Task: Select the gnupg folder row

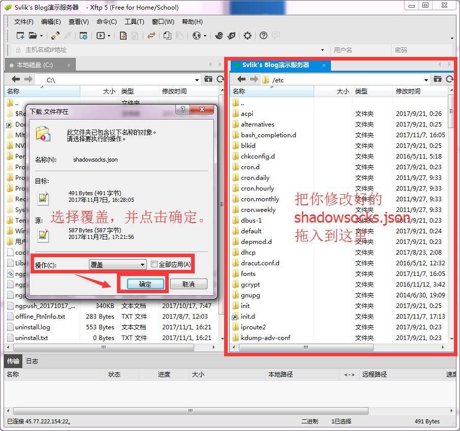Action: click(x=340, y=295)
